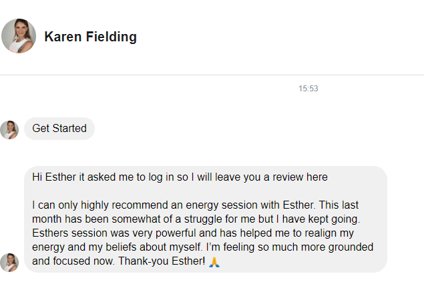Click the word 'Fielding' in the header

pyautogui.click(x=112, y=37)
